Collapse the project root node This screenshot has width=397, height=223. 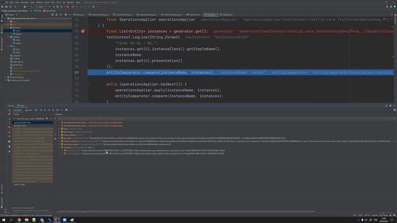(x=6, y=19)
